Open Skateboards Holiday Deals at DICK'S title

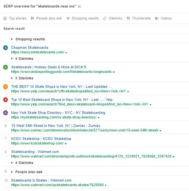tap(49, 67)
